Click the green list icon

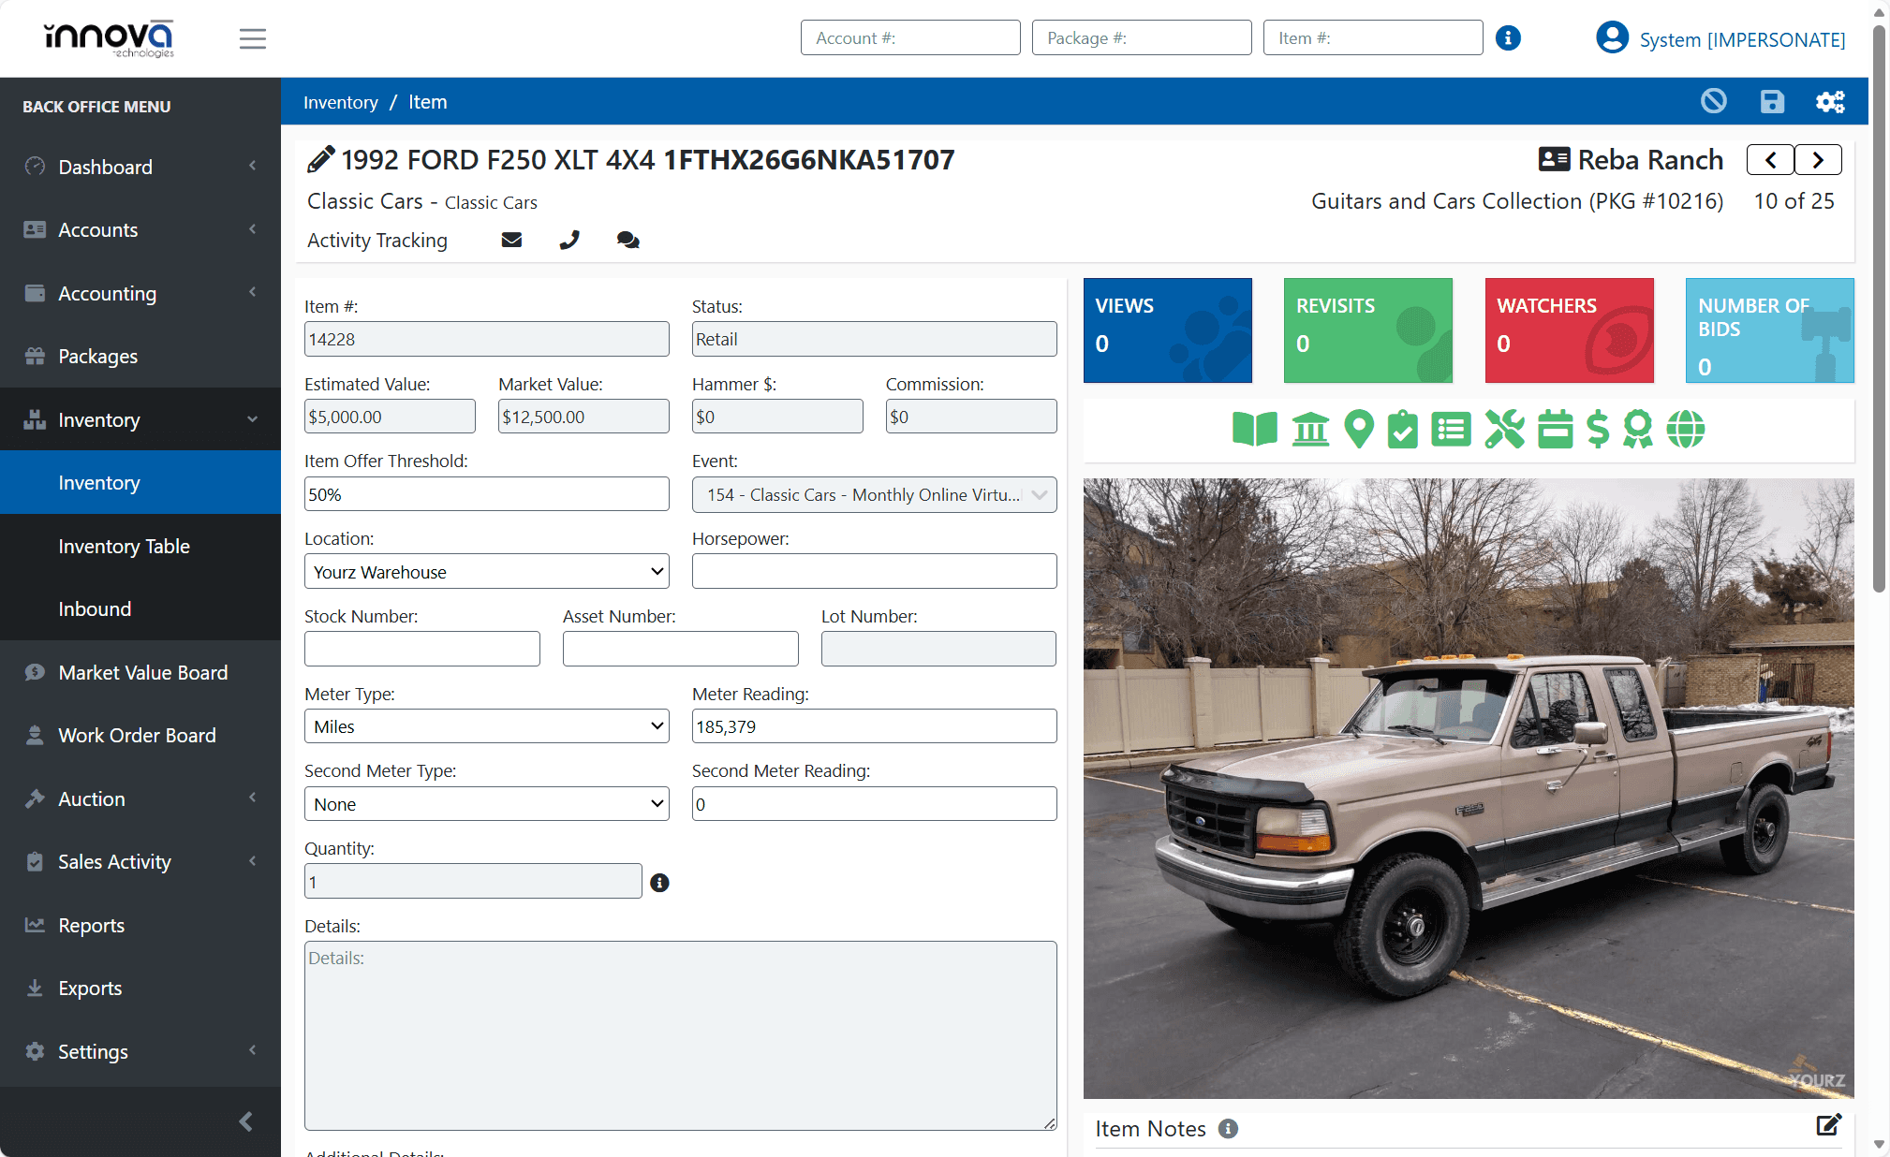coord(1452,430)
